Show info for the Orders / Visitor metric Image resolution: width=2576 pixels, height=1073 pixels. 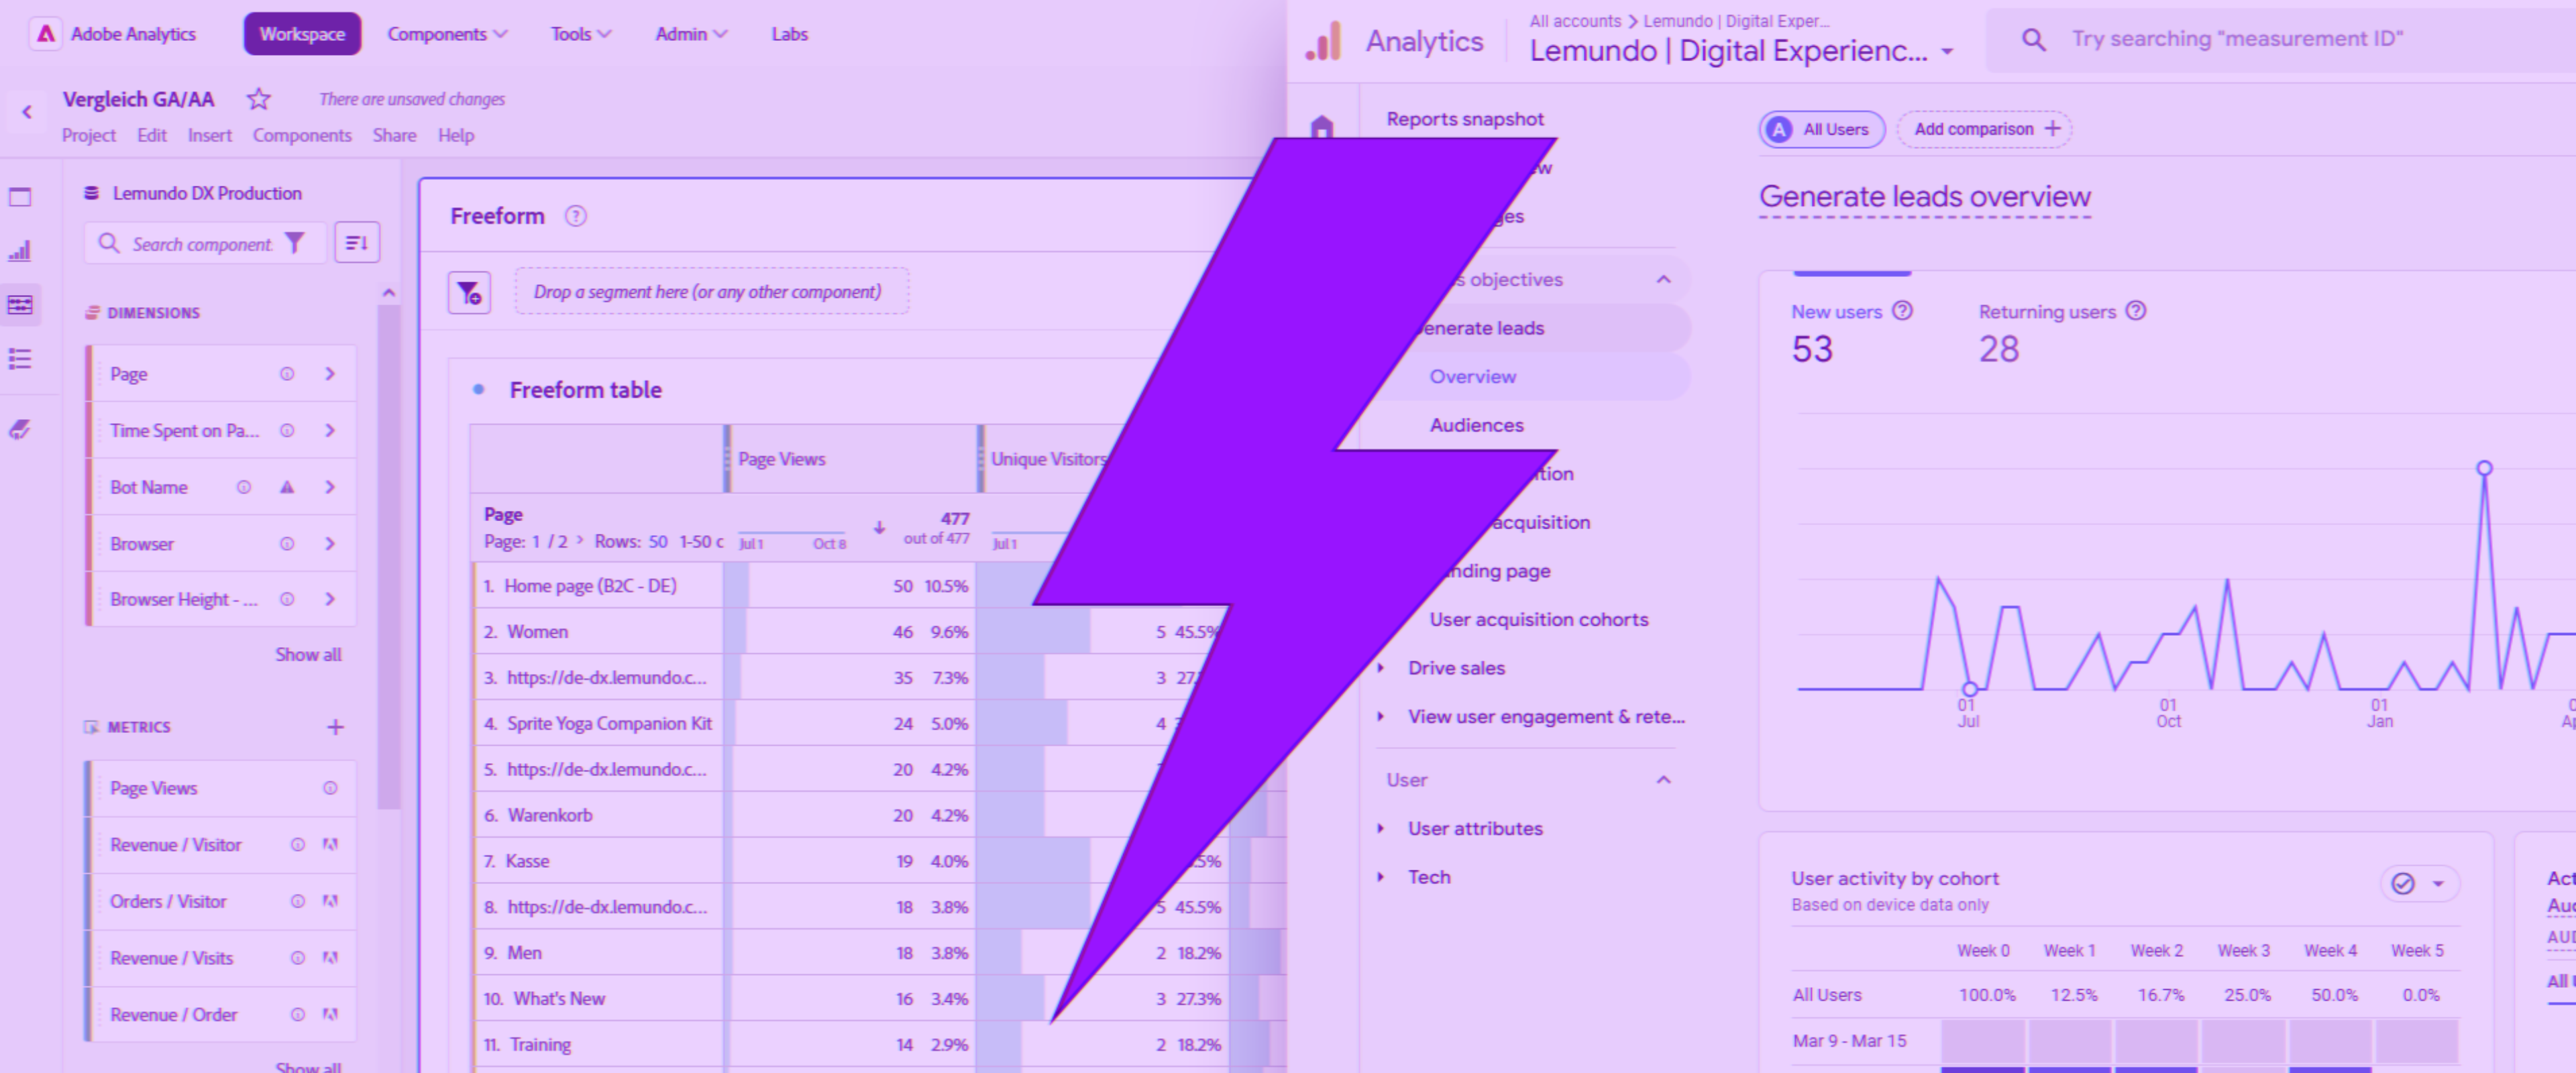[298, 902]
